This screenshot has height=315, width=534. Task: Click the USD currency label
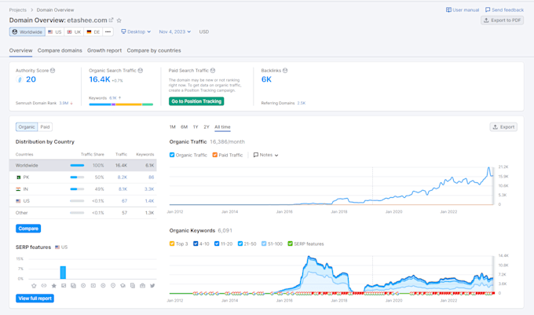pyautogui.click(x=204, y=31)
